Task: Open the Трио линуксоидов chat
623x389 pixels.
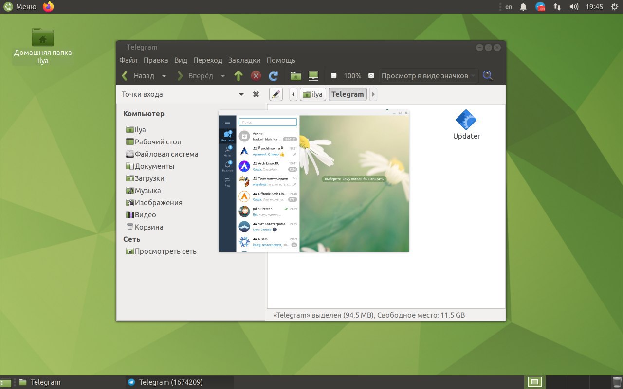Action: [x=268, y=181]
